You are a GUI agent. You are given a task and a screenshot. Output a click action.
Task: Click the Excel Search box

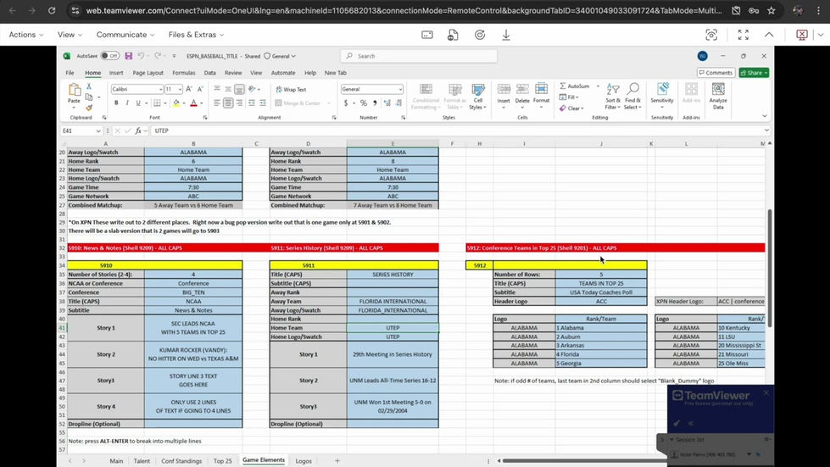tap(418, 56)
